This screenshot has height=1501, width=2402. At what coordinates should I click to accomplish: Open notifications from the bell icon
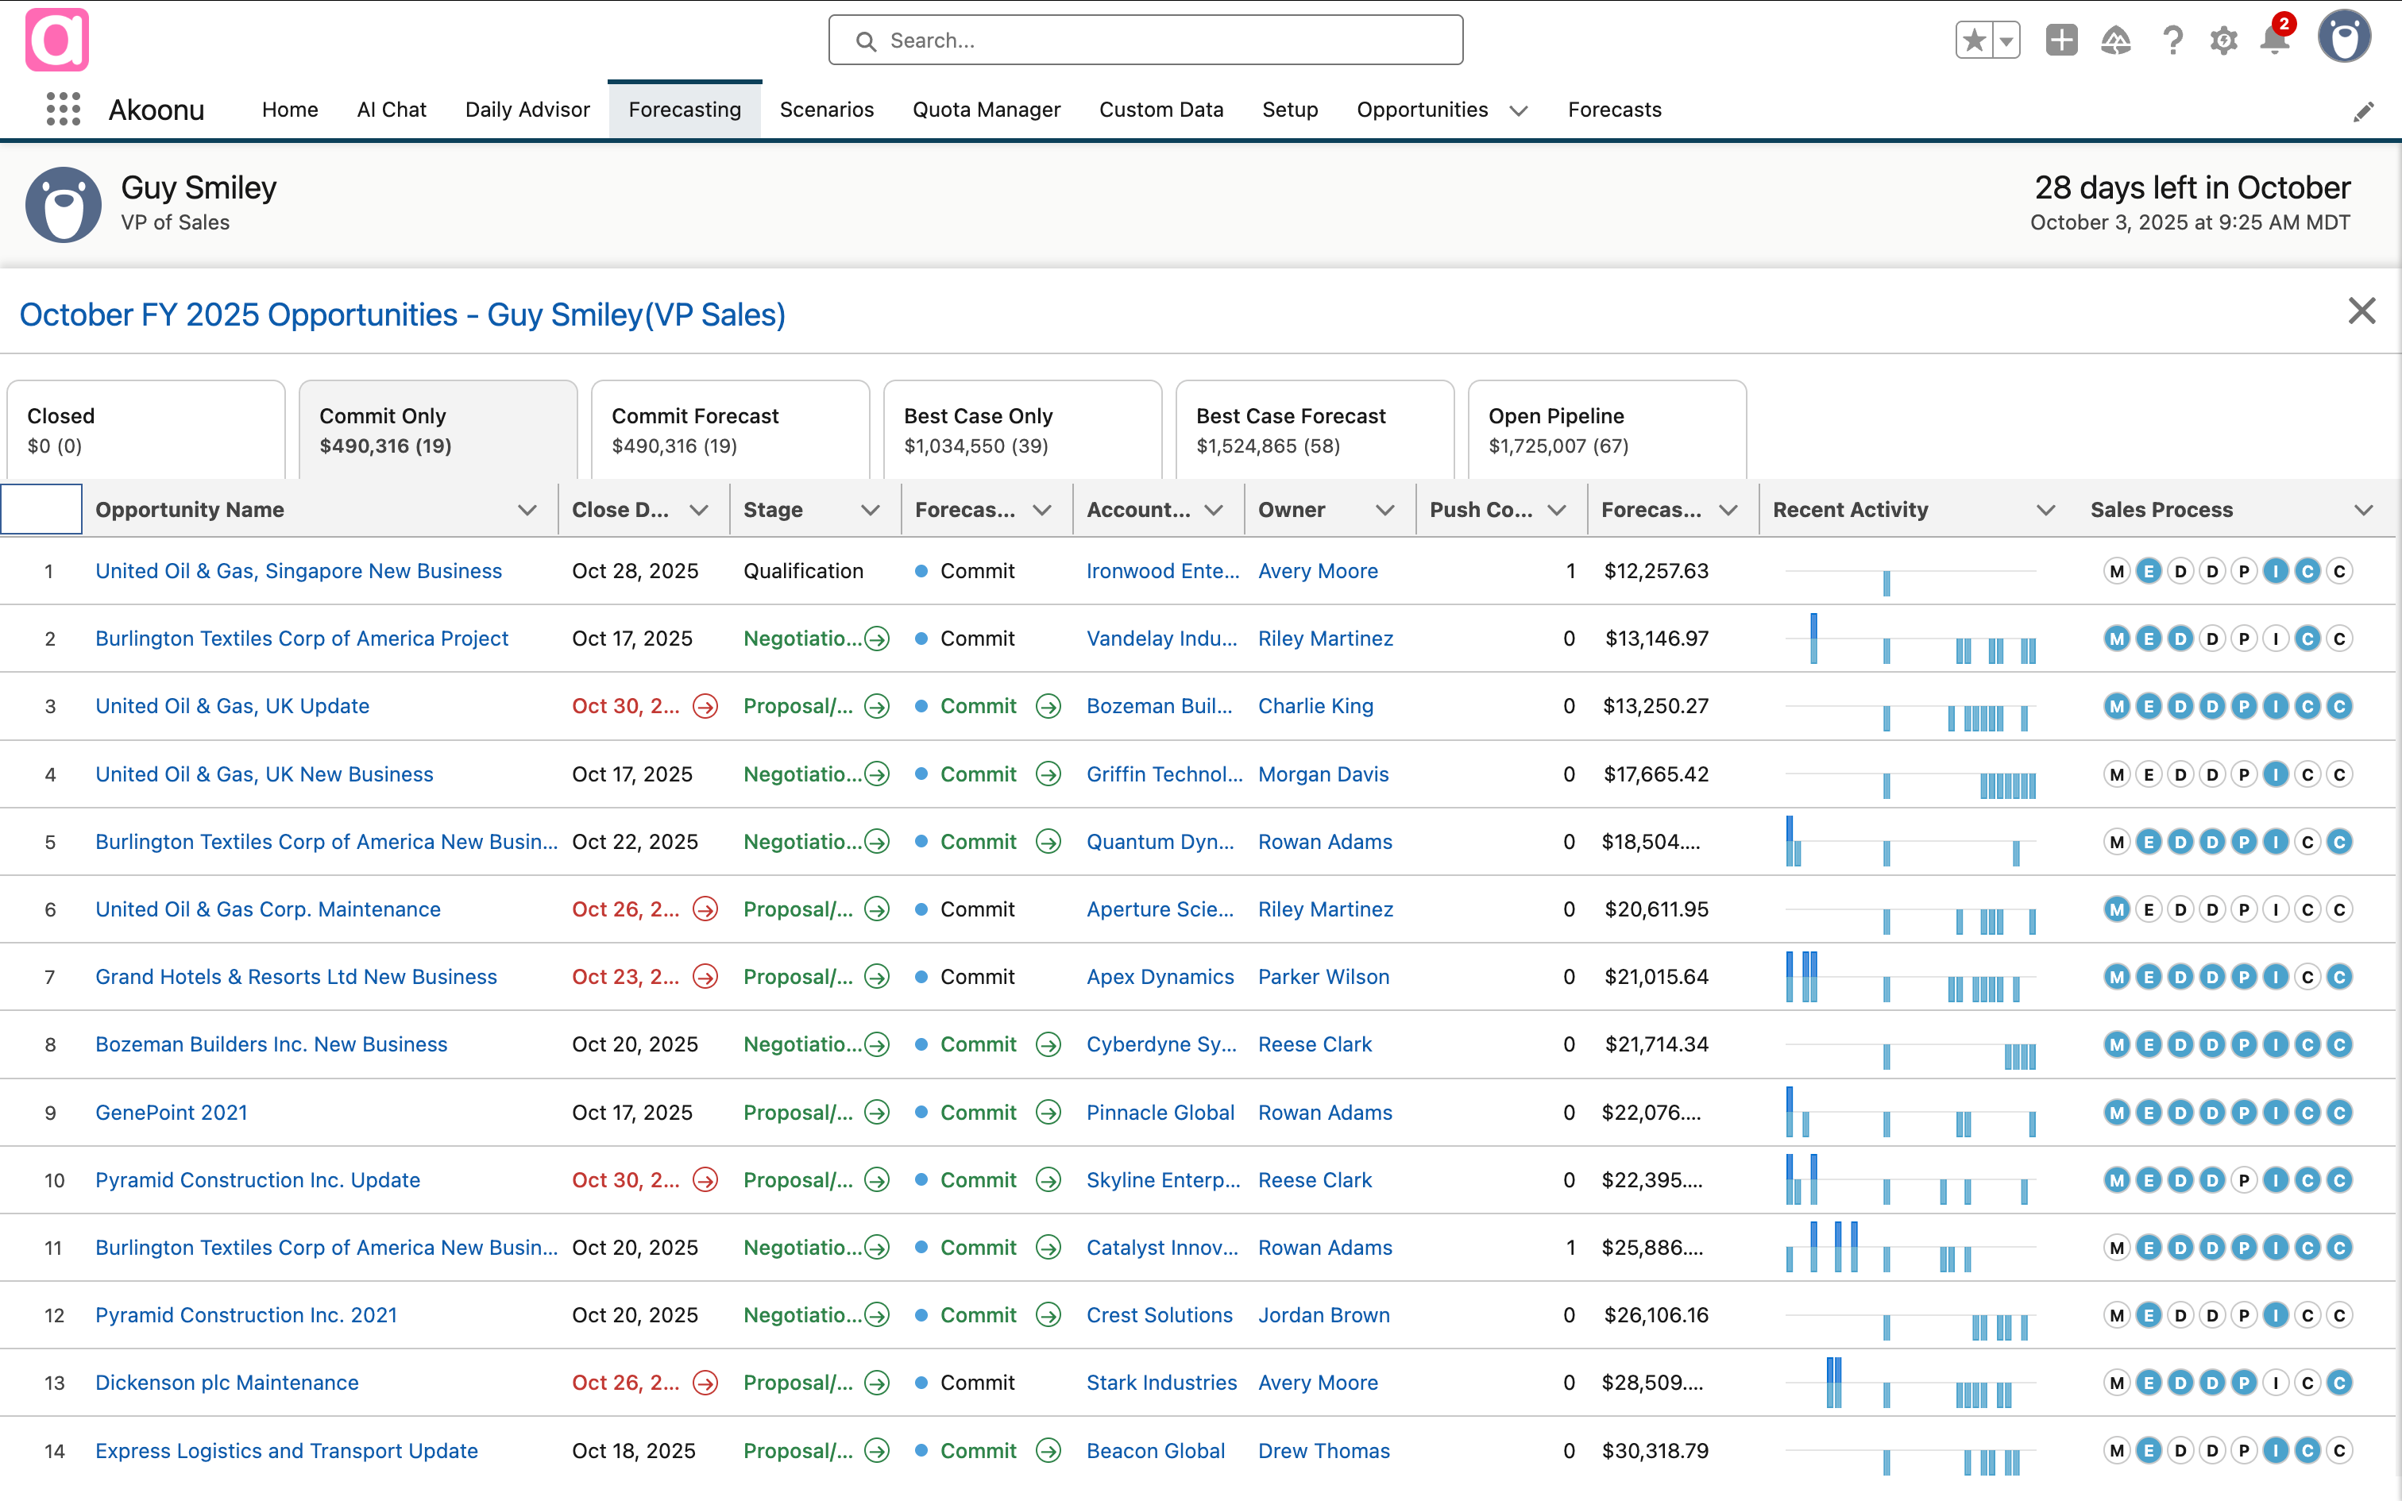(2273, 41)
